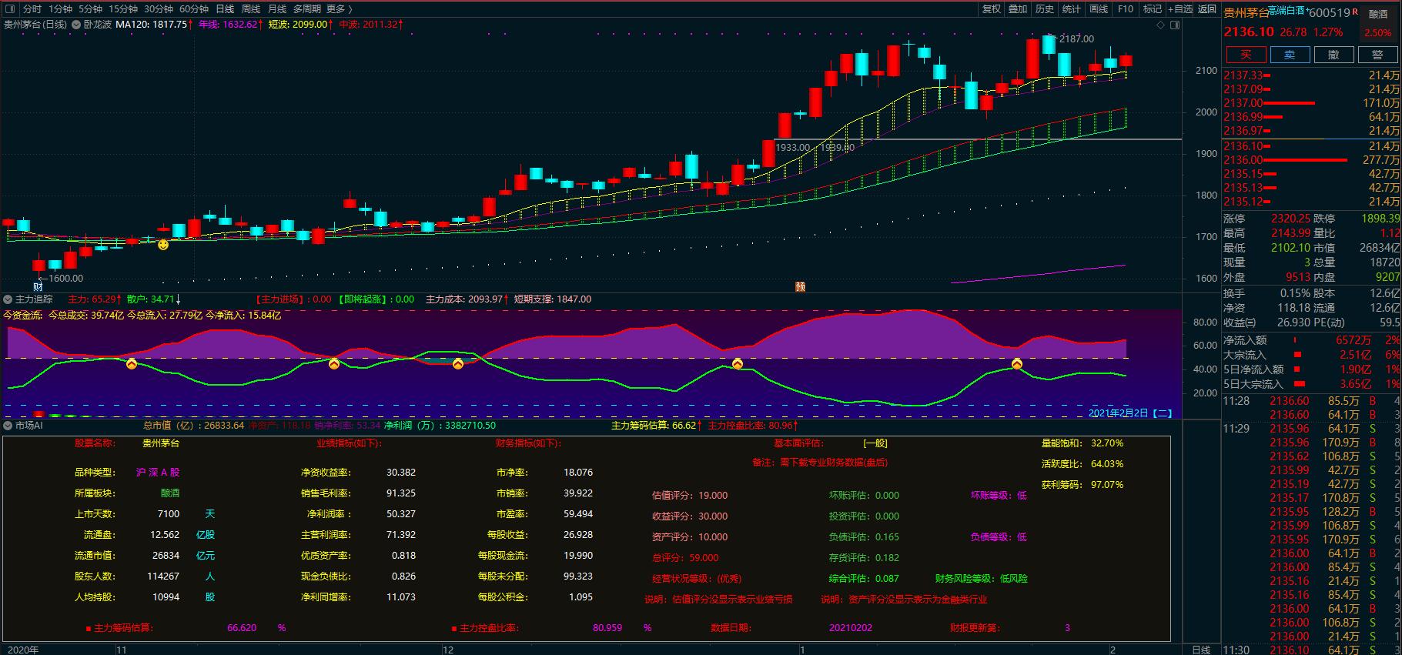Viewport: 1402px width, 655px height.
Task: Click the R margin-trading badge
Action: (x=1355, y=12)
